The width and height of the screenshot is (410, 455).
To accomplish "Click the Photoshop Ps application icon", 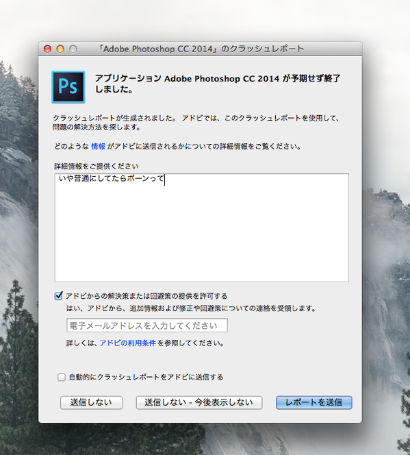I will [x=68, y=87].
